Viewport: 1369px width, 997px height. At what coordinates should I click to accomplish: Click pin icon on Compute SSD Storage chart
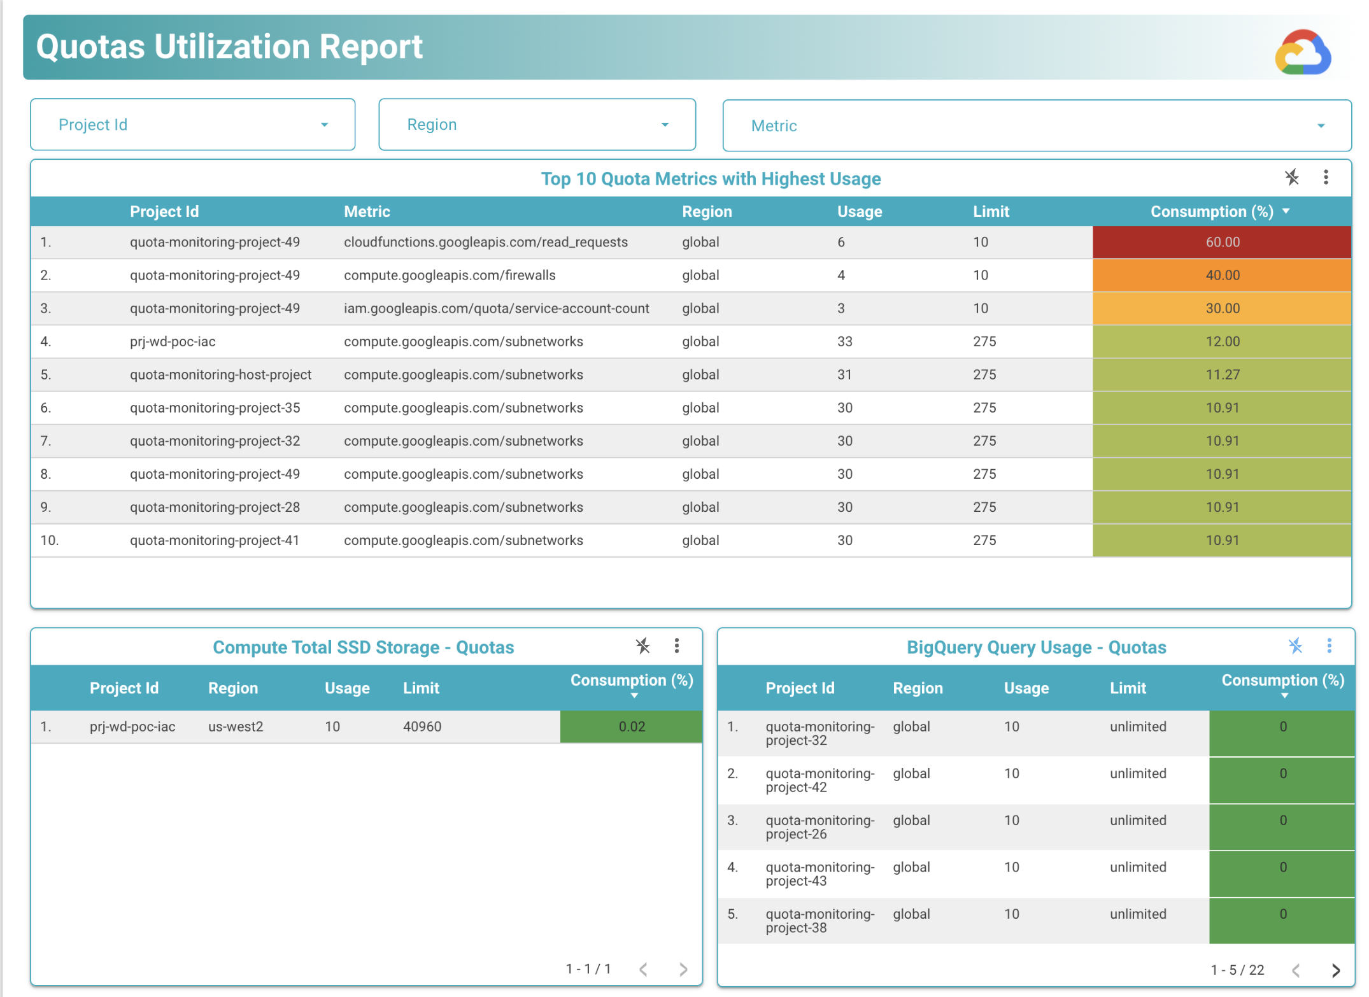(642, 646)
